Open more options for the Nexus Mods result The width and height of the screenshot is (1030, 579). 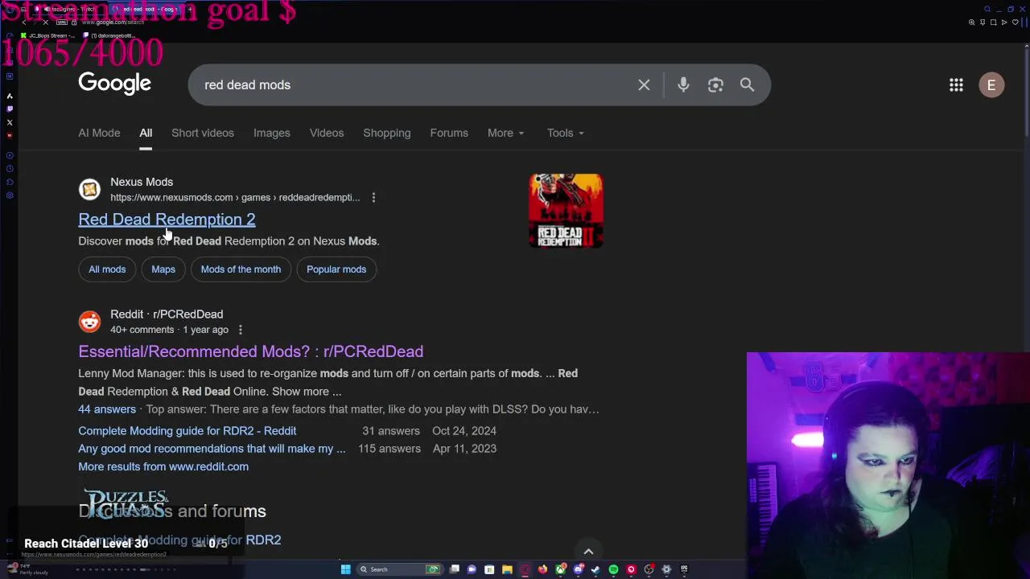coord(373,197)
